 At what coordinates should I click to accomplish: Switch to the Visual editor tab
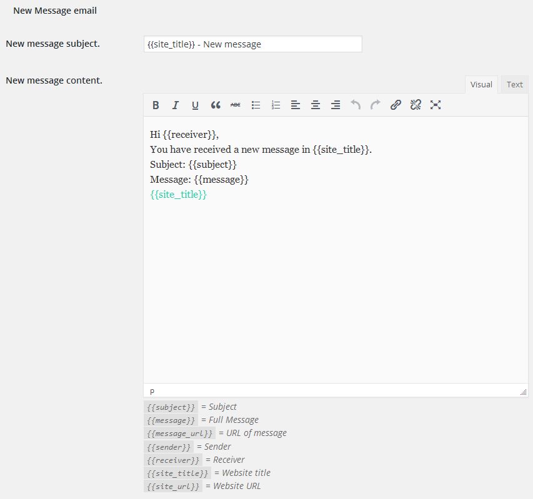481,85
